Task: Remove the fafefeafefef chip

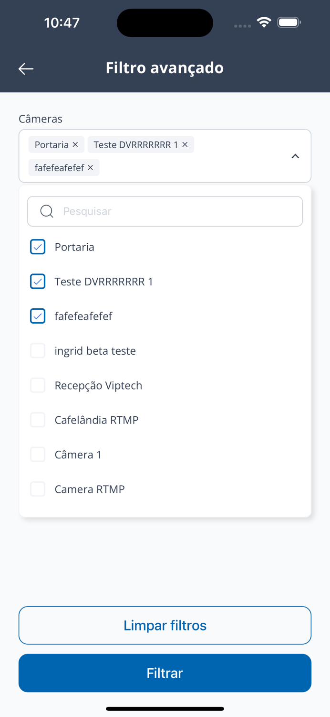Action: pyautogui.click(x=91, y=168)
